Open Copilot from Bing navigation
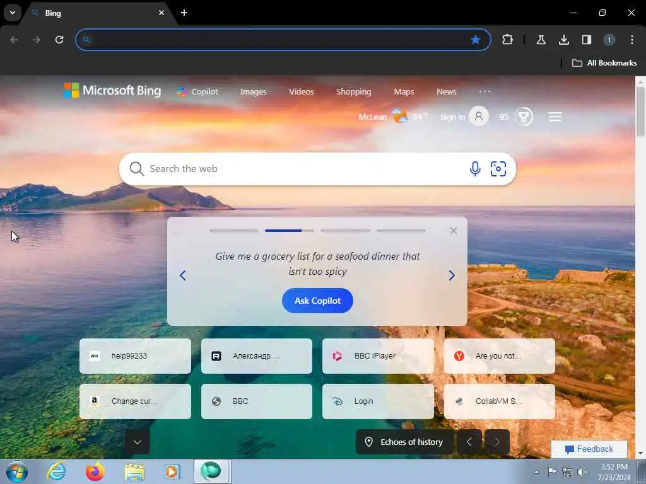Viewport: 646px width, 484px height. point(197,92)
